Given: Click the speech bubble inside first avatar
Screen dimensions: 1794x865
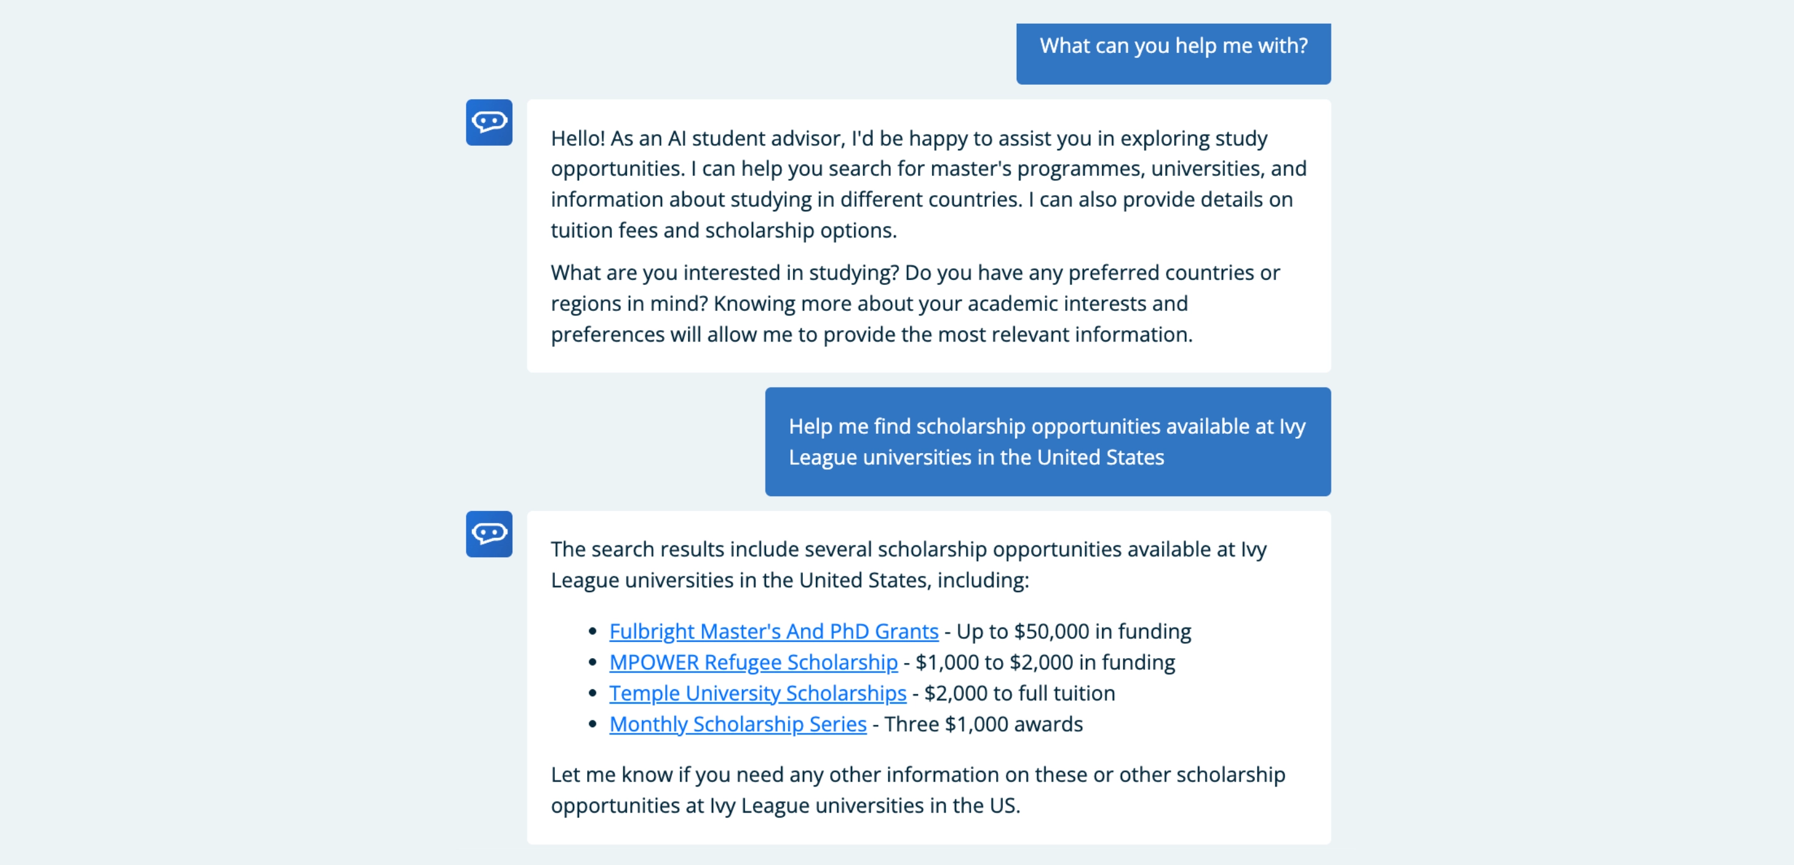Looking at the screenshot, I should tap(489, 122).
